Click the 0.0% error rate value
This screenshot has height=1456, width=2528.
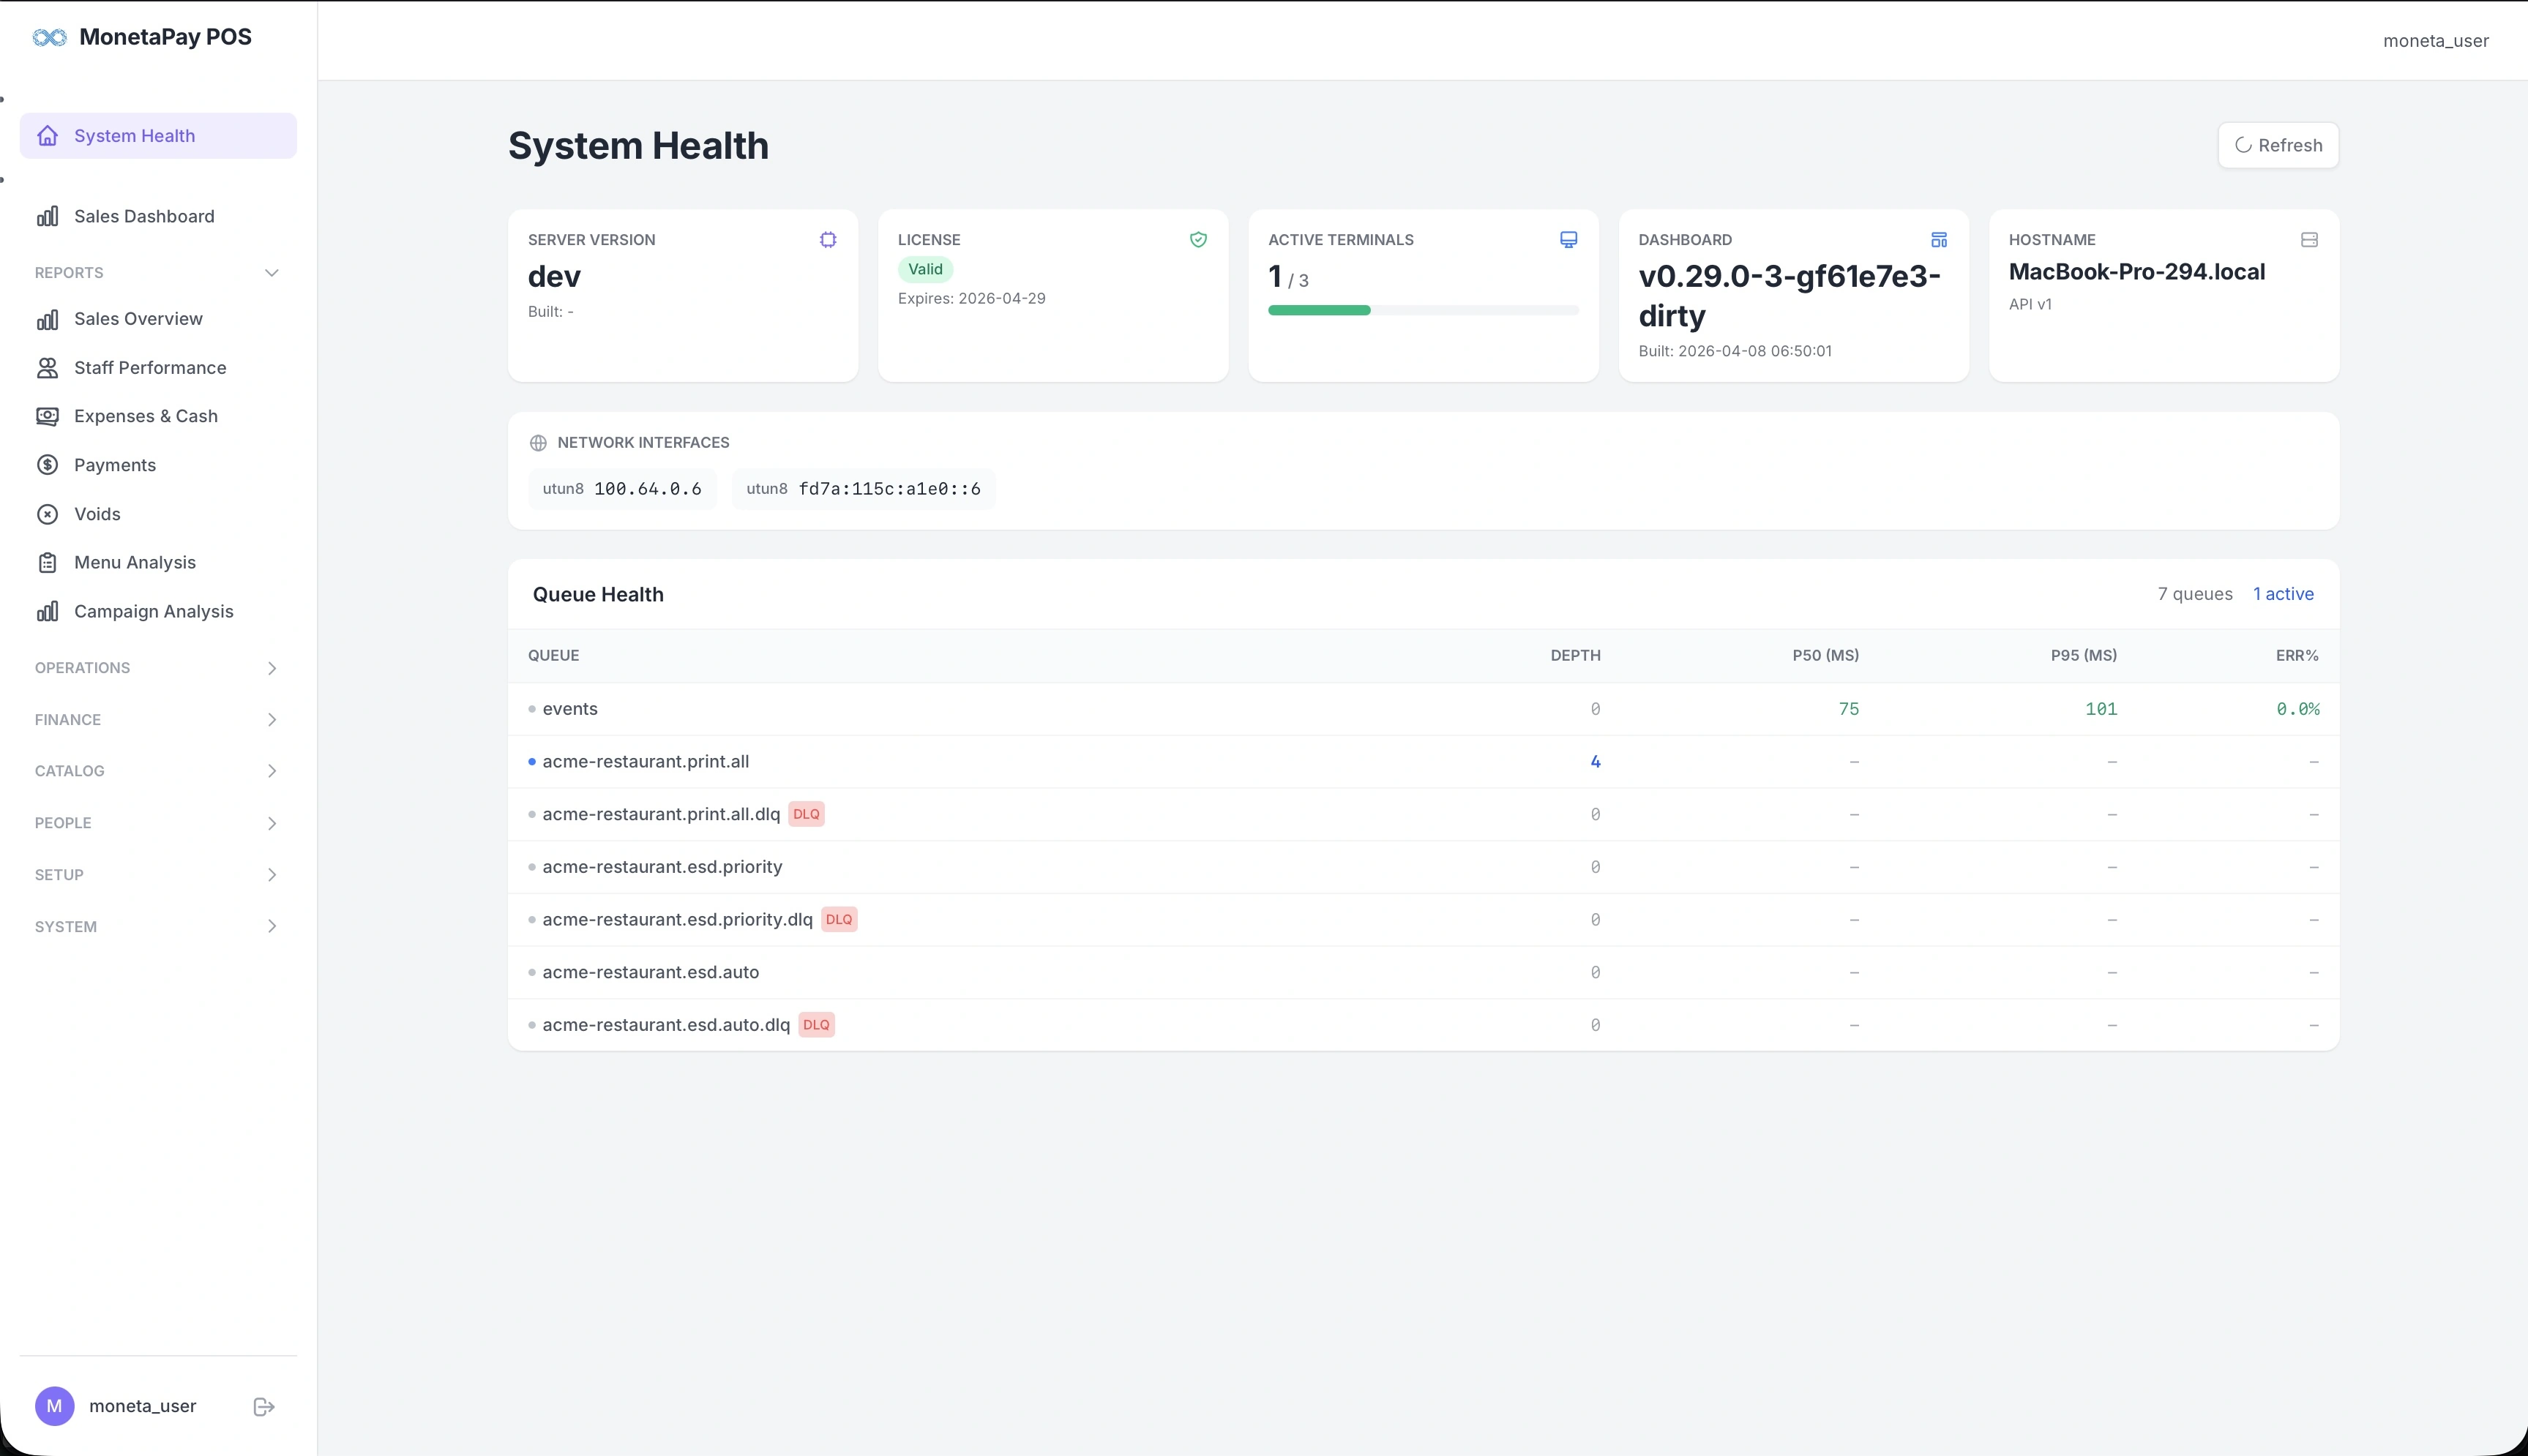click(2297, 709)
